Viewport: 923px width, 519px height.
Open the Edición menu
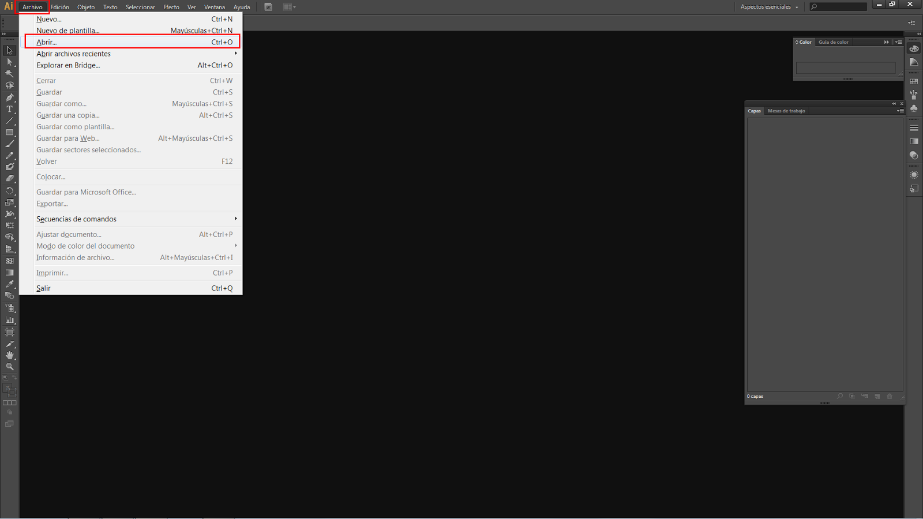(x=59, y=7)
